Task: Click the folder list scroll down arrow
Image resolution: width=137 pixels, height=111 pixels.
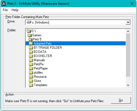Action: coord(128,85)
